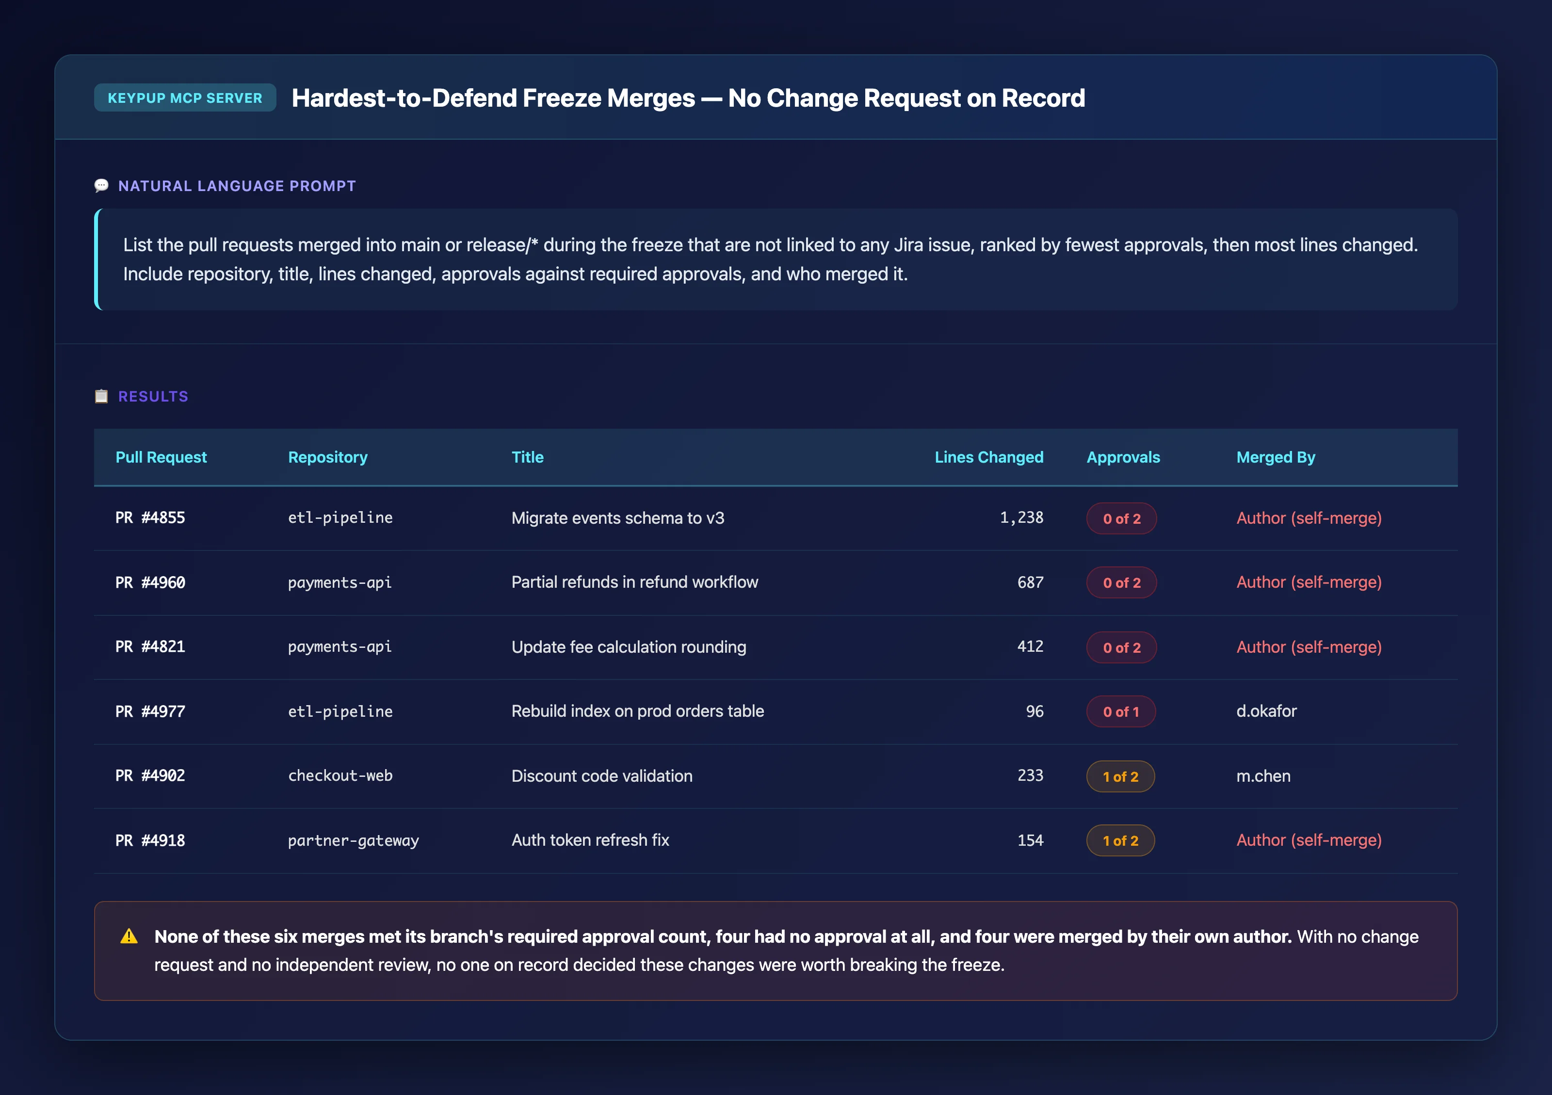Click the Pull Request column header
The width and height of the screenshot is (1552, 1095).
[161, 457]
